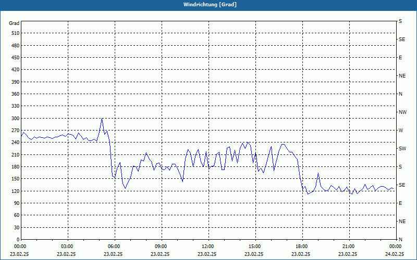Click the 15:00 time label
This screenshot has width=417, height=260.
[254, 246]
